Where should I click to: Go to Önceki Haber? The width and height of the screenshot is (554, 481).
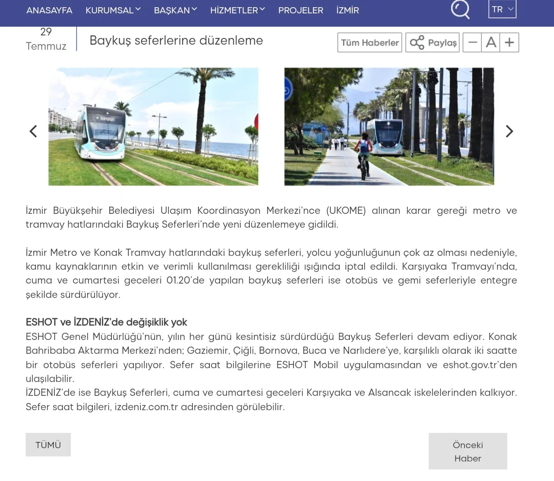pos(468,451)
